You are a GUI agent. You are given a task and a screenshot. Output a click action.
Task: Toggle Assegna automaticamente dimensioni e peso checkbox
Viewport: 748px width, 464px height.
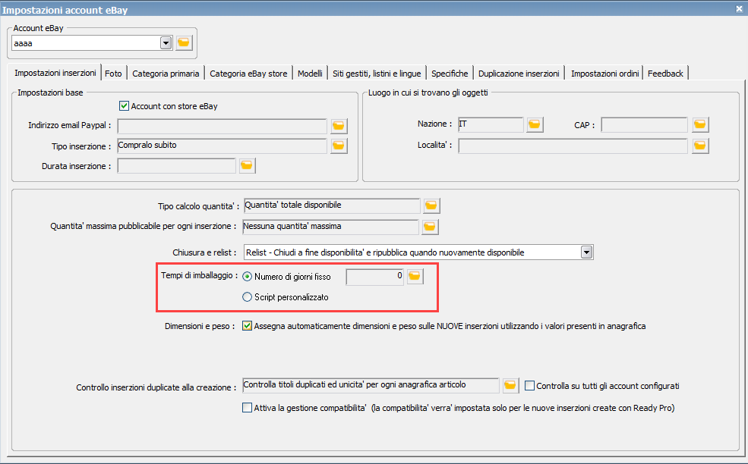[247, 326]
